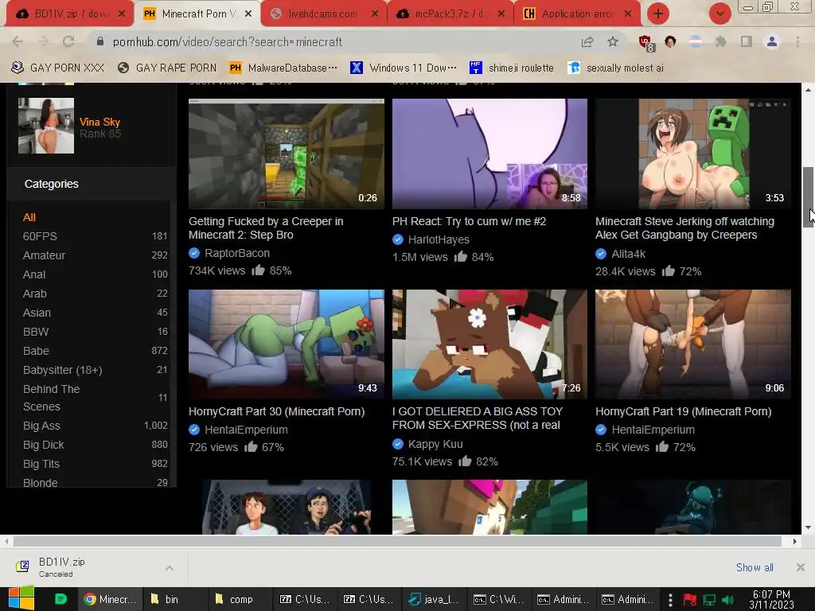The height and width of the screenshot is (611, 815).
Task: Click the taskbar clock showing 6:07 PM
Action: (x=771, y=600)
